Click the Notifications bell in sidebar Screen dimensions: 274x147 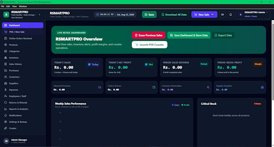[x=6, y=115]
